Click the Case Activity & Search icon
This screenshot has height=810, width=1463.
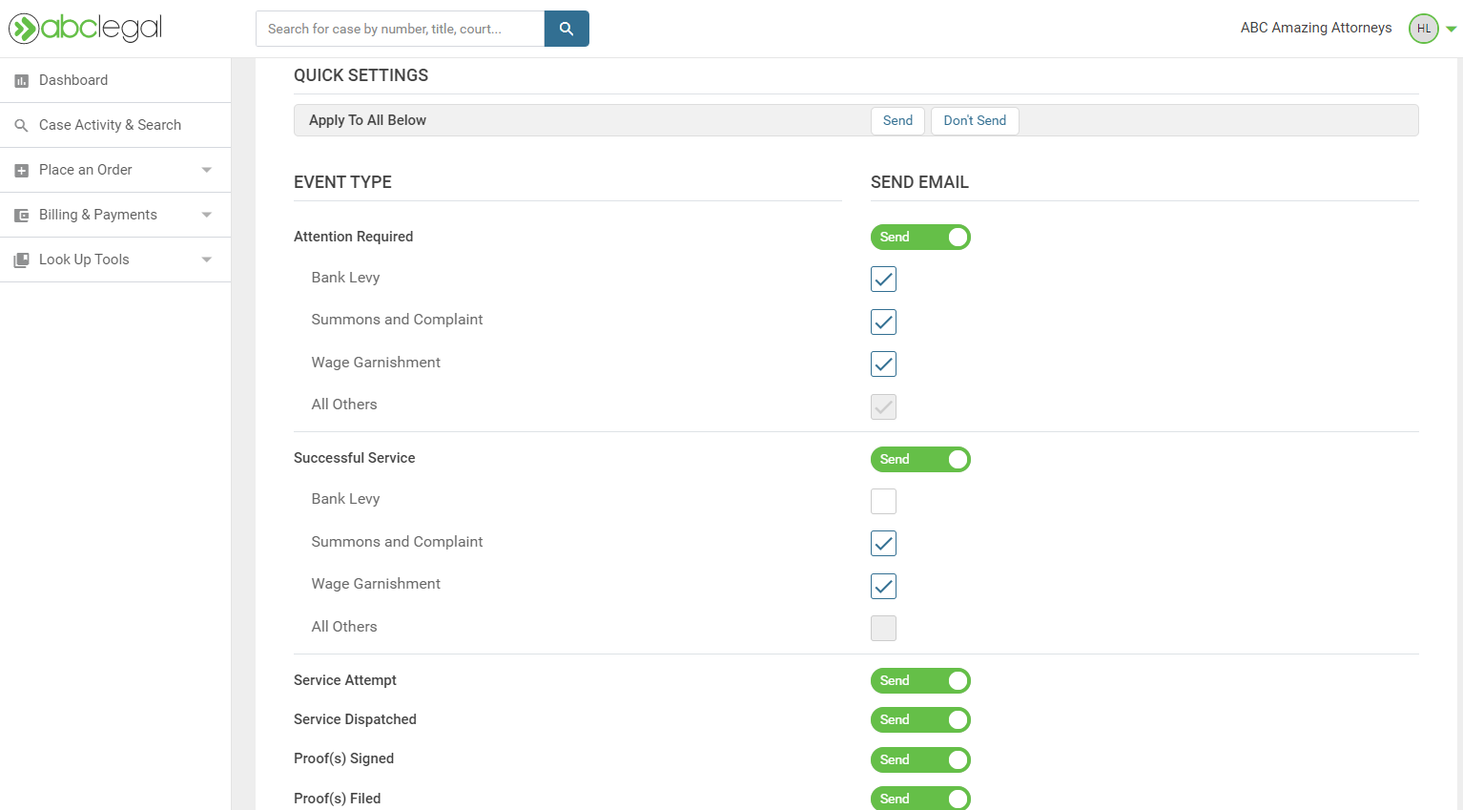(21, 124)
